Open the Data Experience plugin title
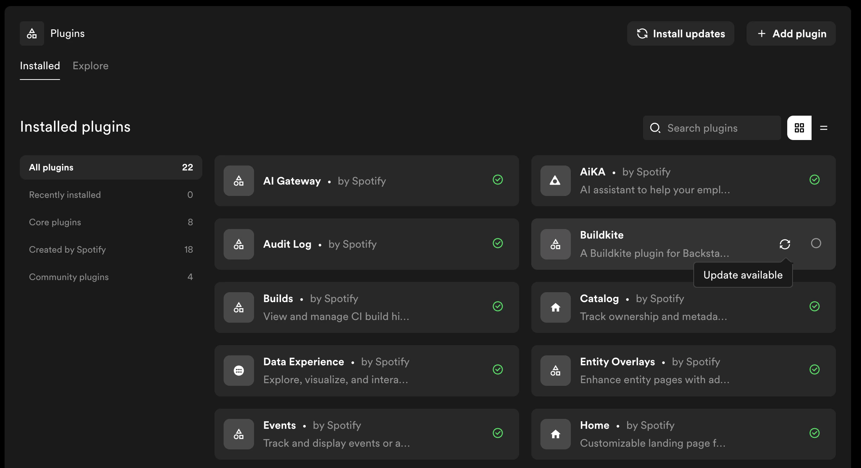The height and width of the screenshot is (468, 861). [303, 362]
